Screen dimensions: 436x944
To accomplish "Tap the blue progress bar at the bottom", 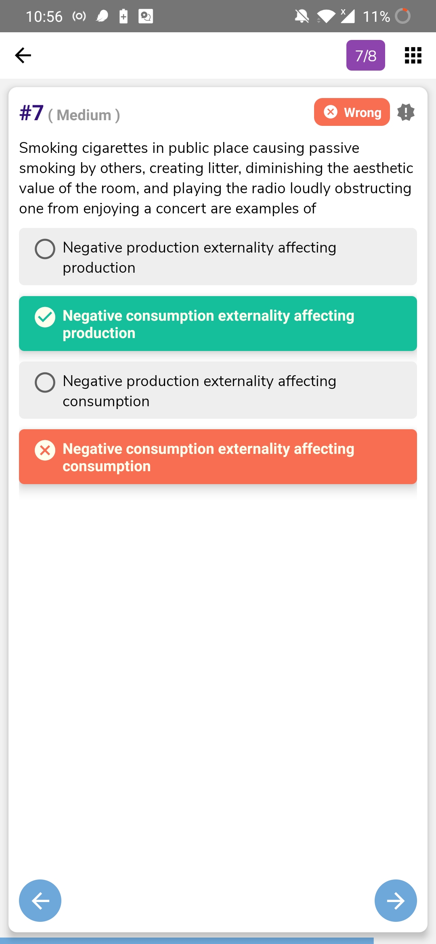I will click(x=187, y=940).
